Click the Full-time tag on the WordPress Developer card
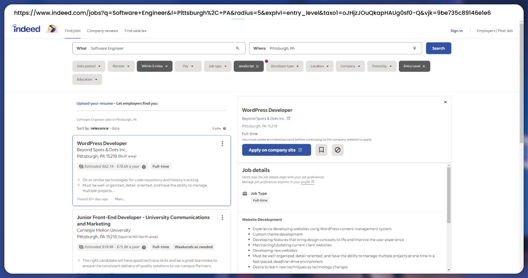Viewport: 528px width, 278px height. 161,167
